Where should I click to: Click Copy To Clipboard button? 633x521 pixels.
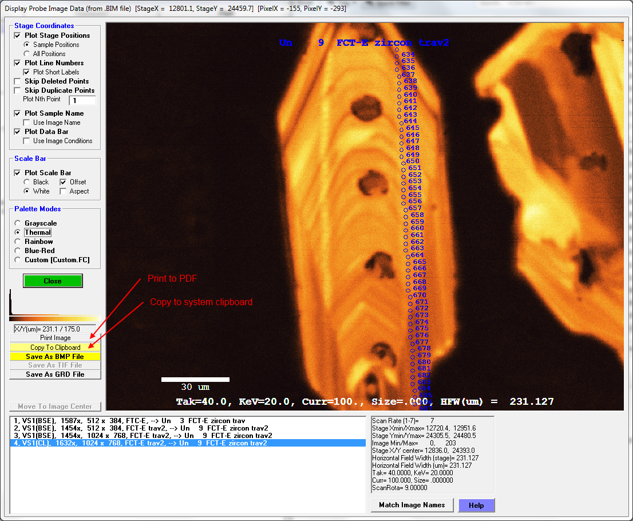pos(55,347)
